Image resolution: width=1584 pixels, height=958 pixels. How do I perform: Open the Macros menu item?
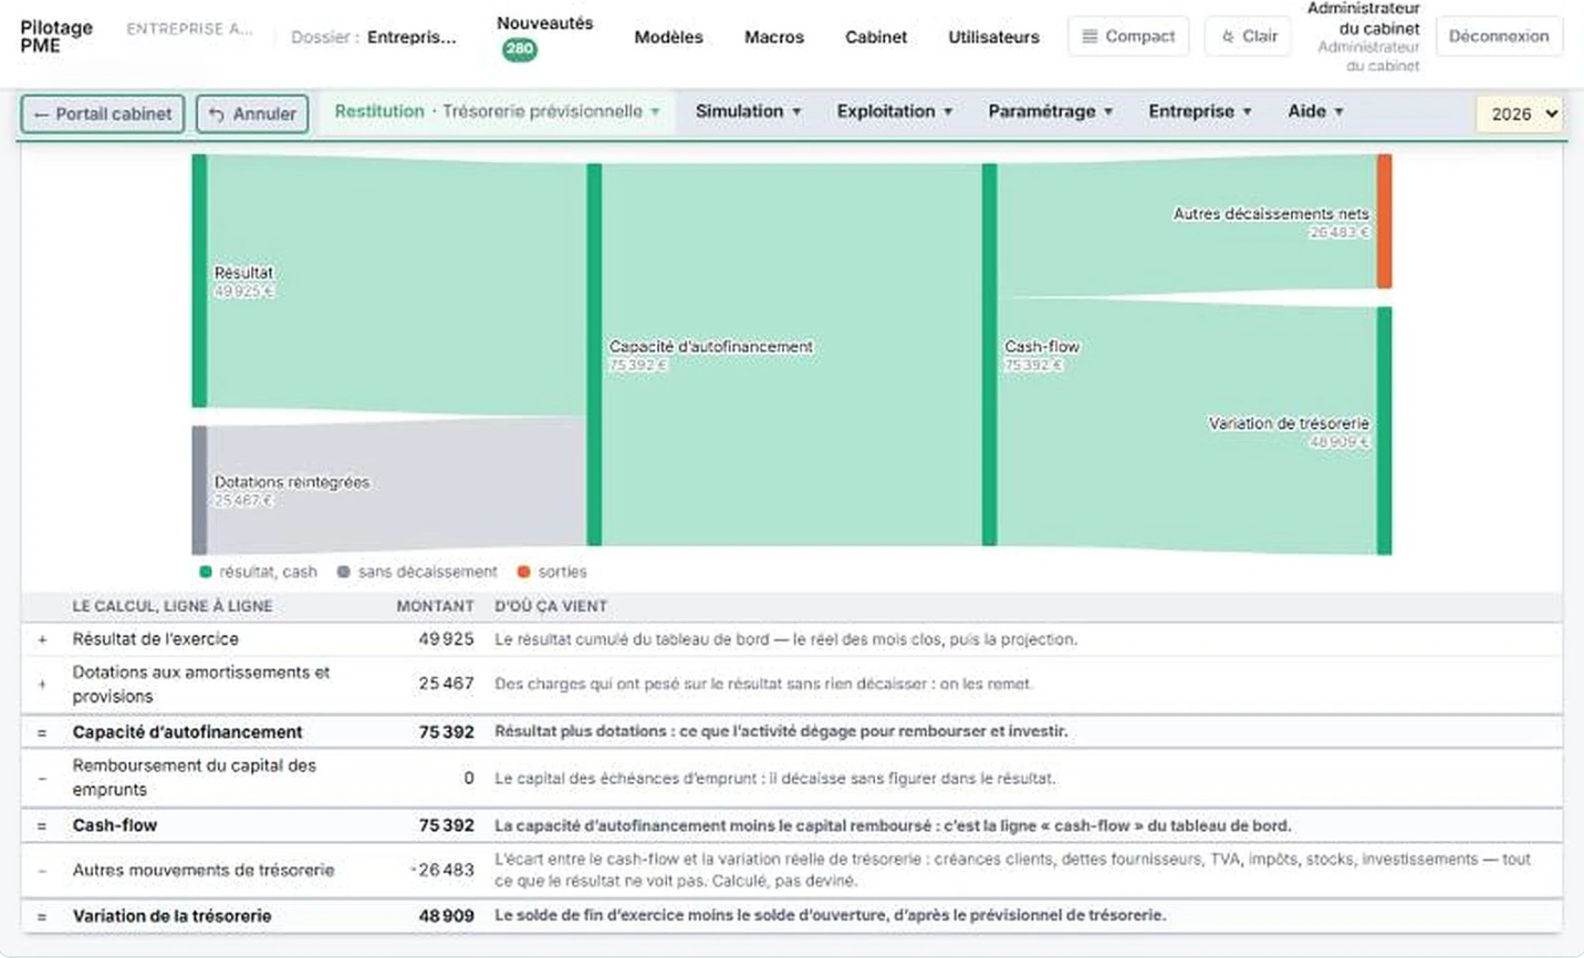click(774, 37)
